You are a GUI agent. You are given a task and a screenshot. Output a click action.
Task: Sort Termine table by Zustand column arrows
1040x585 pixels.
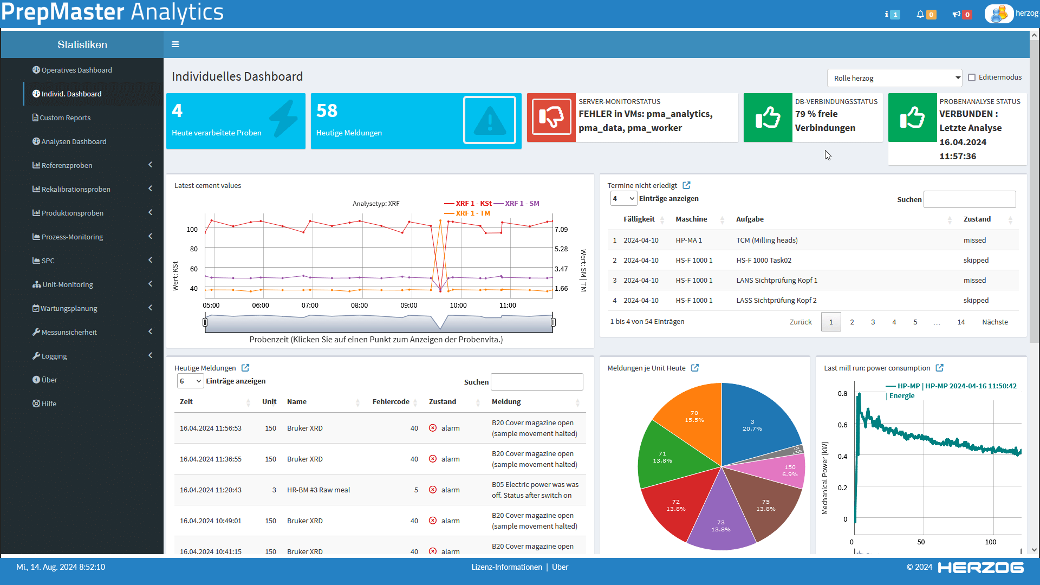pyautogui.click(x=1010, y=220)
